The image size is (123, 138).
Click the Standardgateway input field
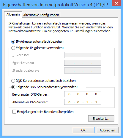click(x=83, y=70)
